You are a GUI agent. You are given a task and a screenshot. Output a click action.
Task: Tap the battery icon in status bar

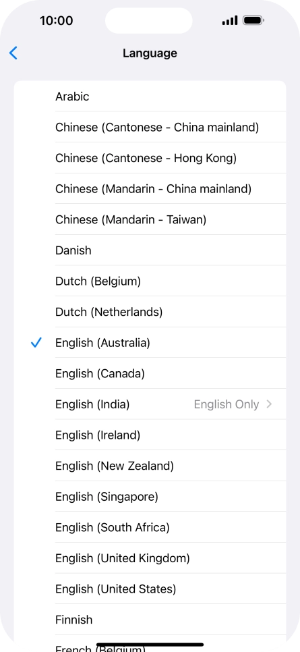[x=253, y=20]
